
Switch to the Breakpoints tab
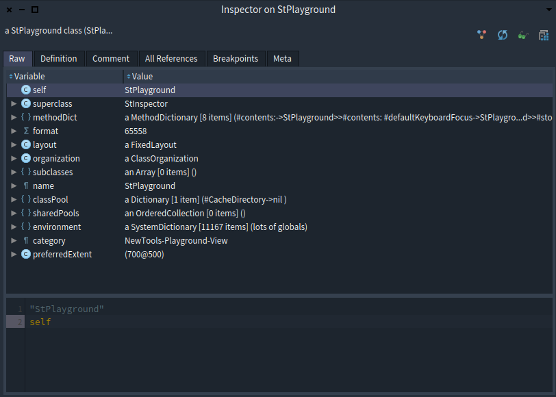[x=236, y=58]
